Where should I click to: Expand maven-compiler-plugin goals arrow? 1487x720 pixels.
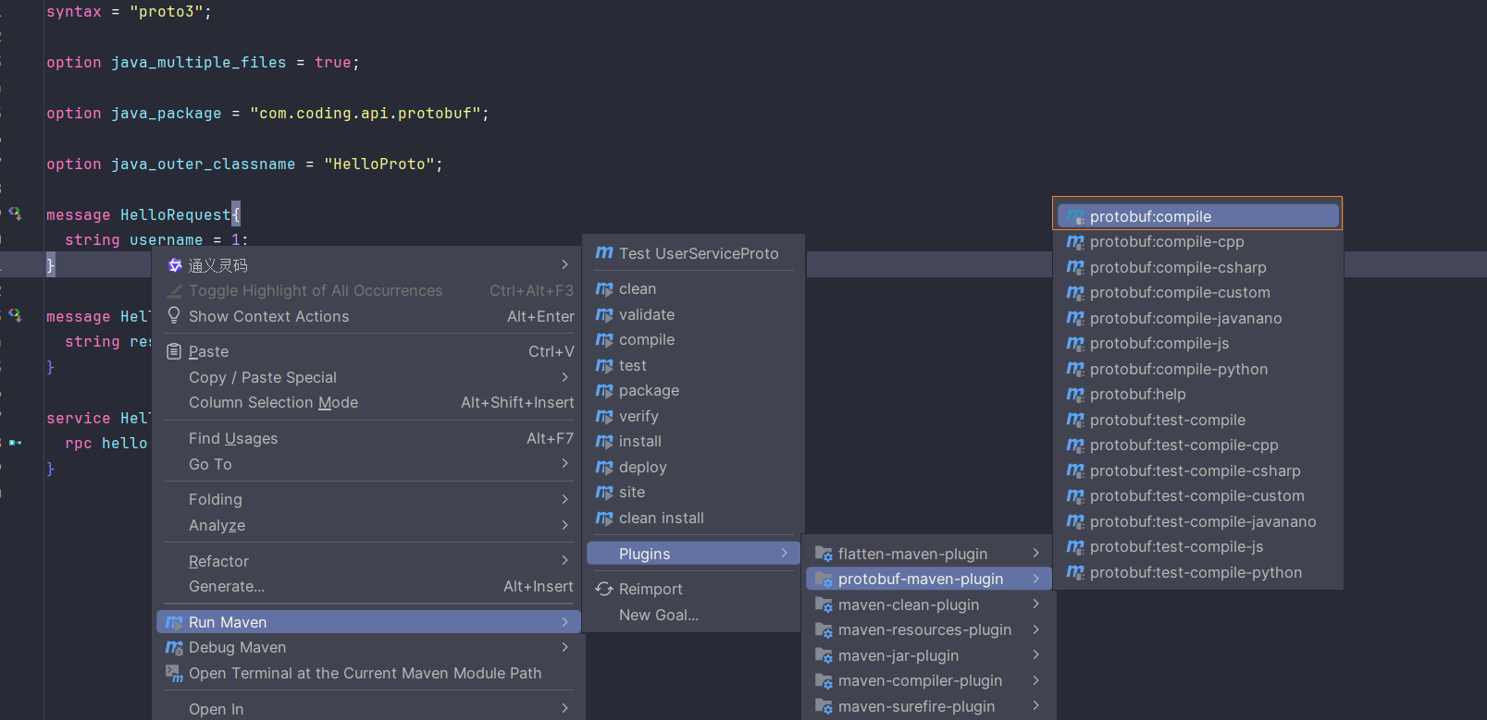(1035, 680)
